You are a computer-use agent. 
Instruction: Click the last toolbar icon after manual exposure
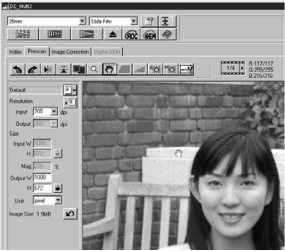pos(187,69)
